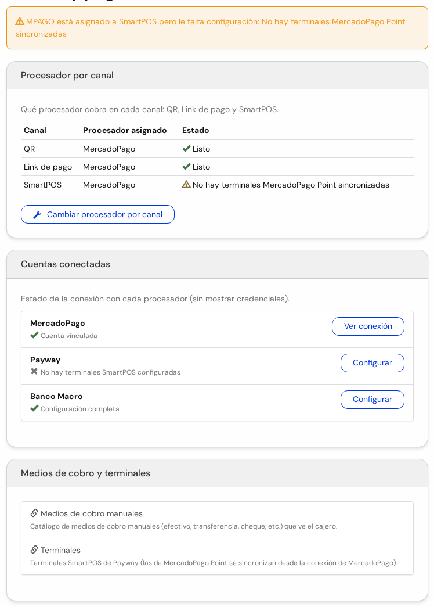Click the green check icon in QR row
Screen dimensions: 434x607
(186, 149)
